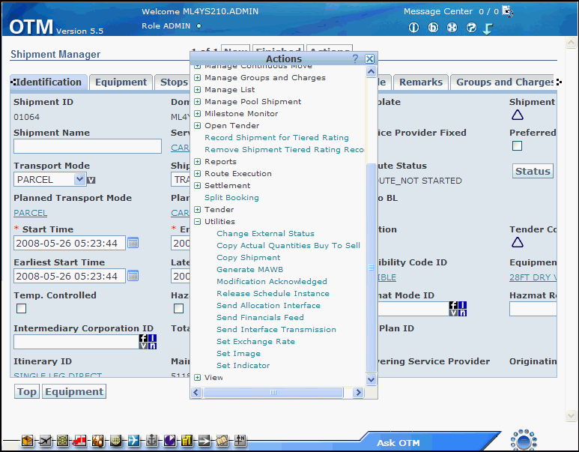Screen dimensions: 579x452
Task: Expand the Tender node
Action: (198, 210)
